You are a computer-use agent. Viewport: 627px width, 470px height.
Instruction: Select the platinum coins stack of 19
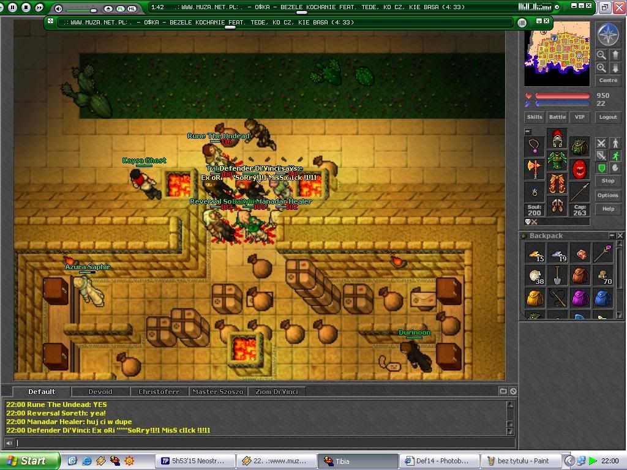point(558,253)
